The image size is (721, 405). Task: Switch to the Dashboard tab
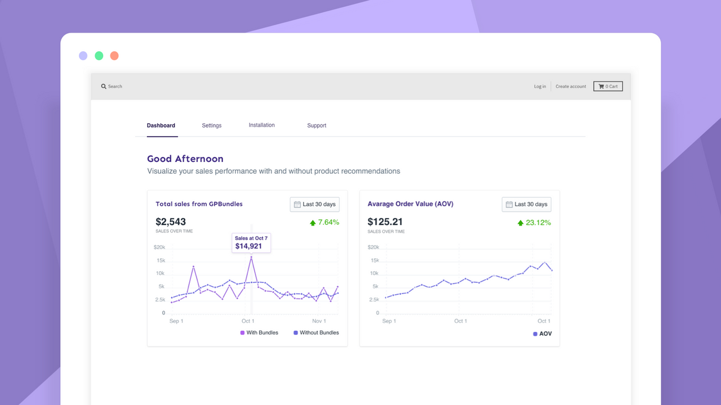161,125
